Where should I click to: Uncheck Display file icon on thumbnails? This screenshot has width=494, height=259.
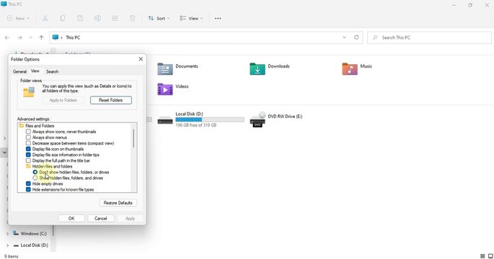28,149
